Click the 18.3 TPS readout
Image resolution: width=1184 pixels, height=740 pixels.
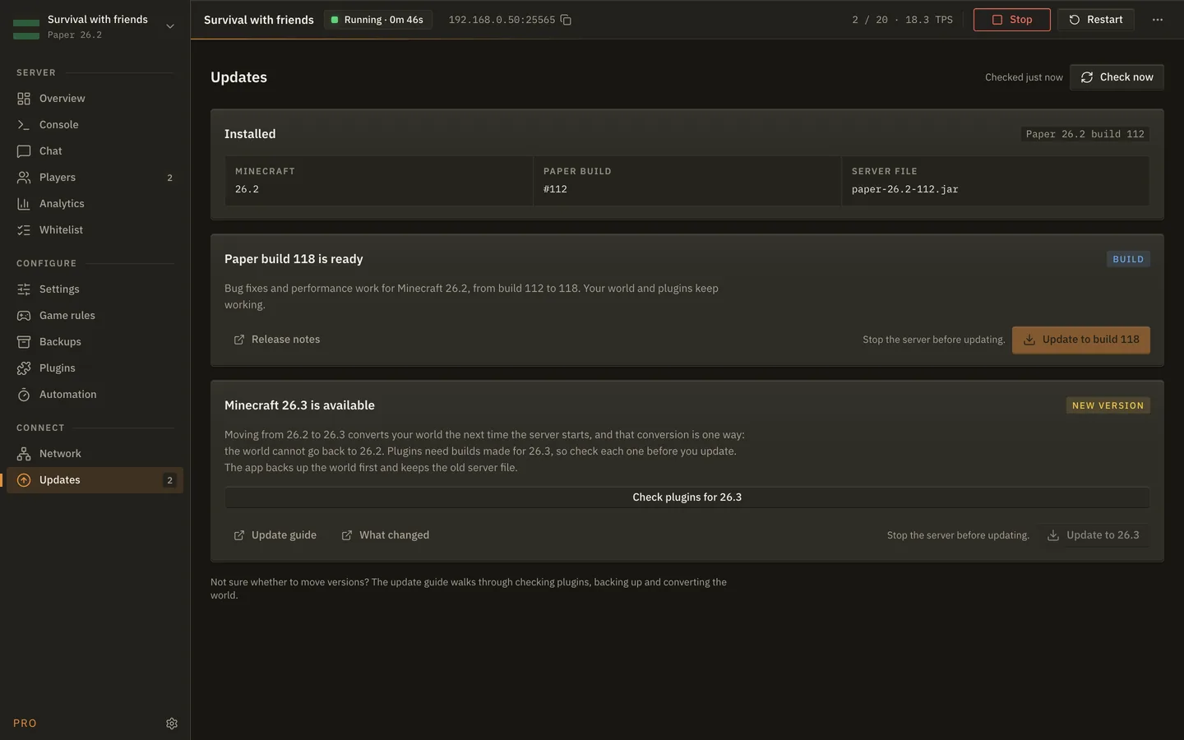[929, 20]
